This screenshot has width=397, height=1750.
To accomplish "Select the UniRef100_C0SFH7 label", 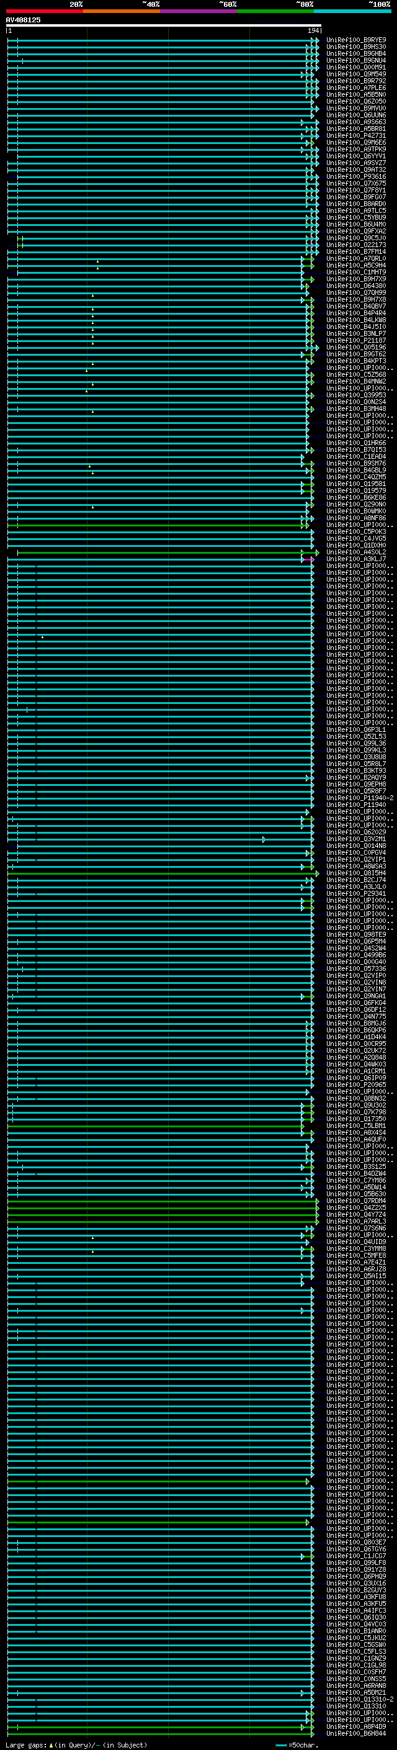I will 356,1672.
